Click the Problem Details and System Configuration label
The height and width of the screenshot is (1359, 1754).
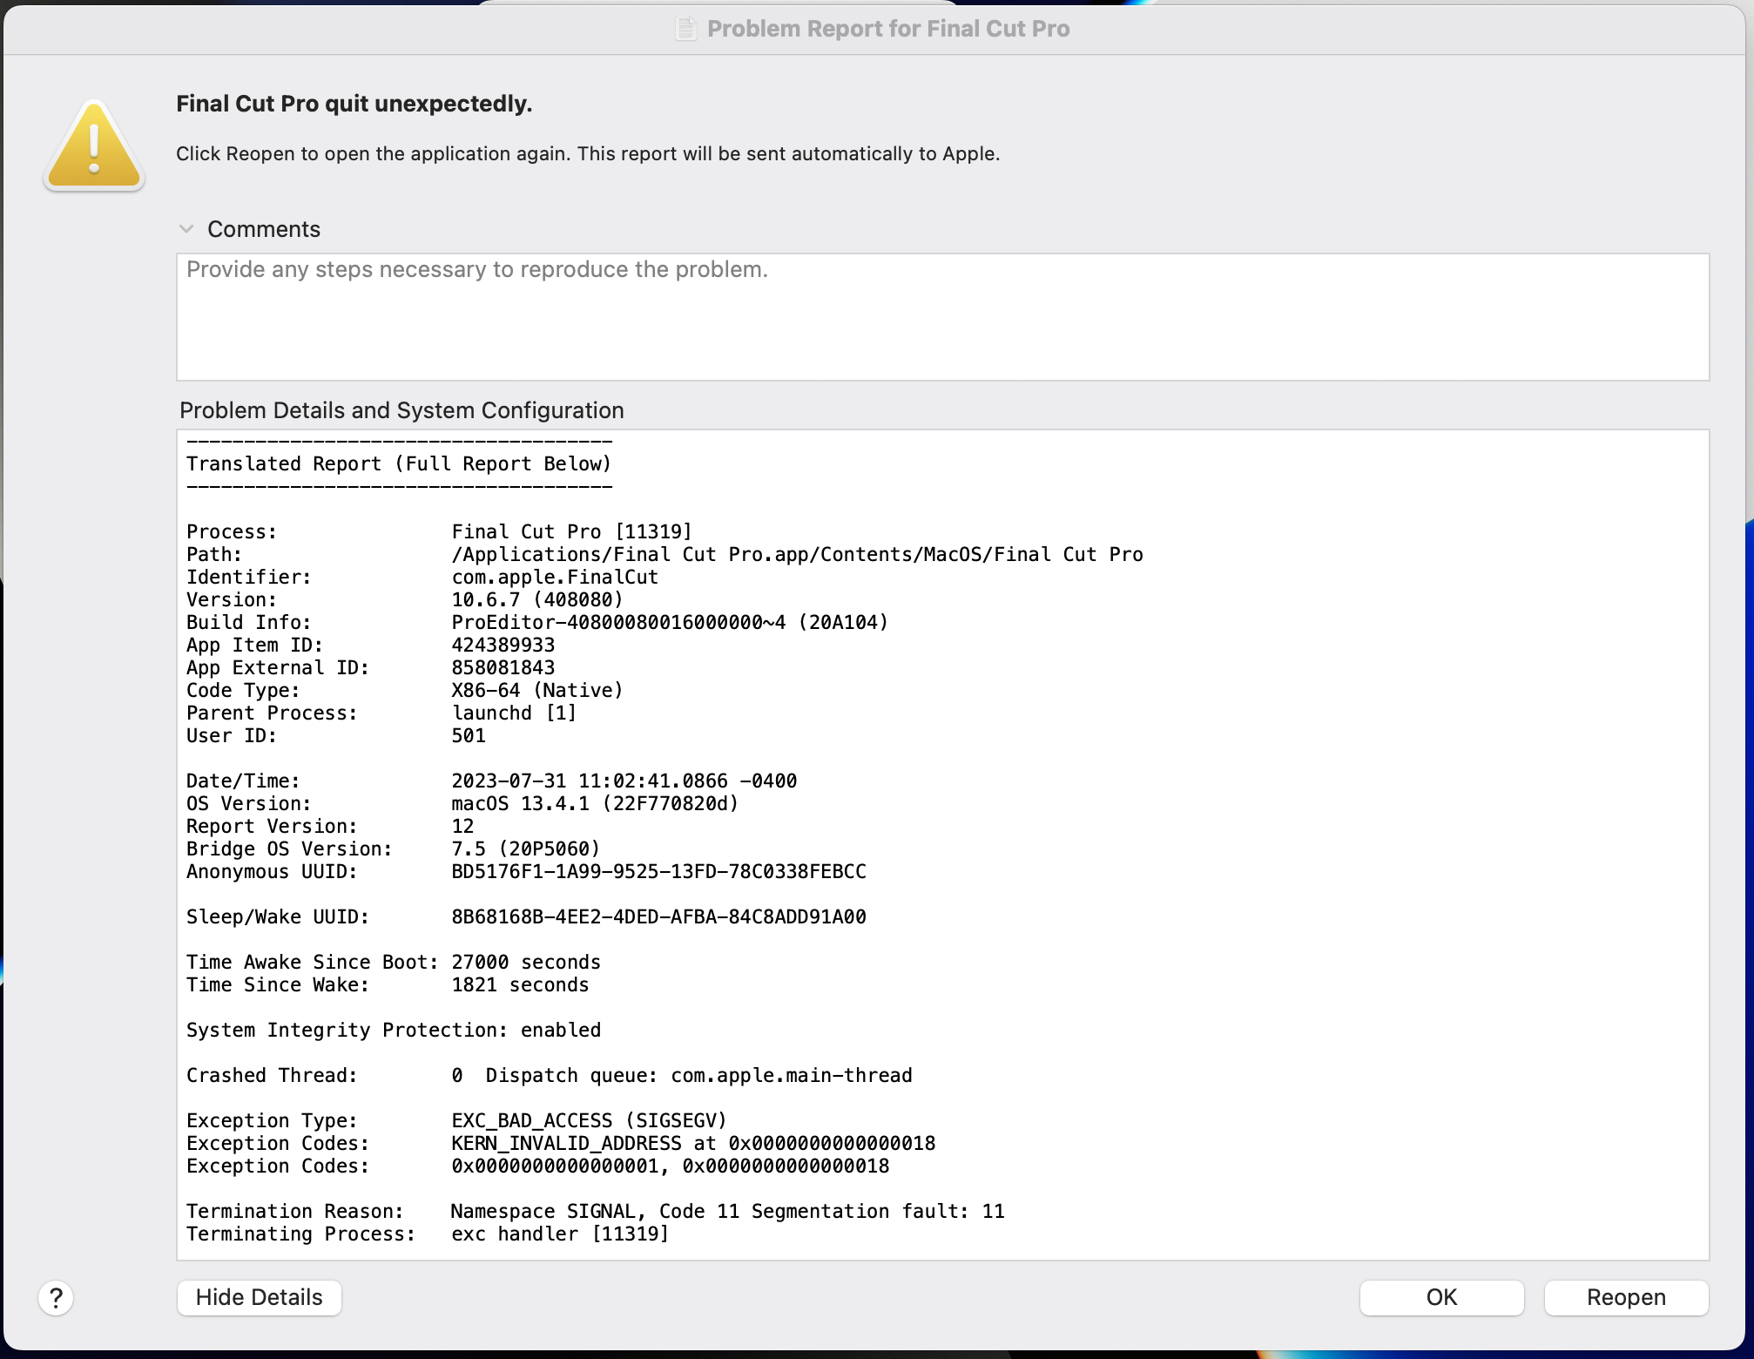(x=401, y=409)
